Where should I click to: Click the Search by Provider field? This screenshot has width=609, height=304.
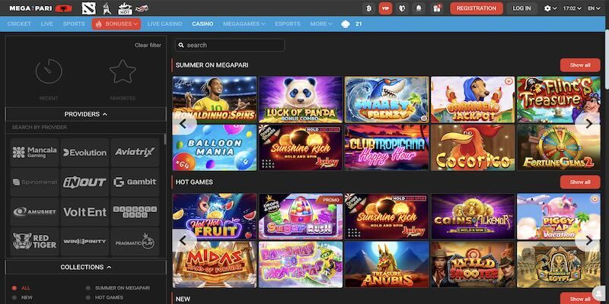pos(84,127)
